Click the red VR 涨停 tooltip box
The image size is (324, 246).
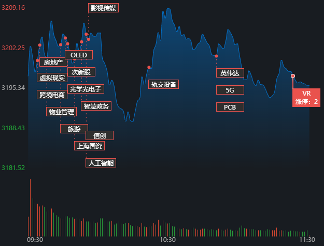(306, 97)
